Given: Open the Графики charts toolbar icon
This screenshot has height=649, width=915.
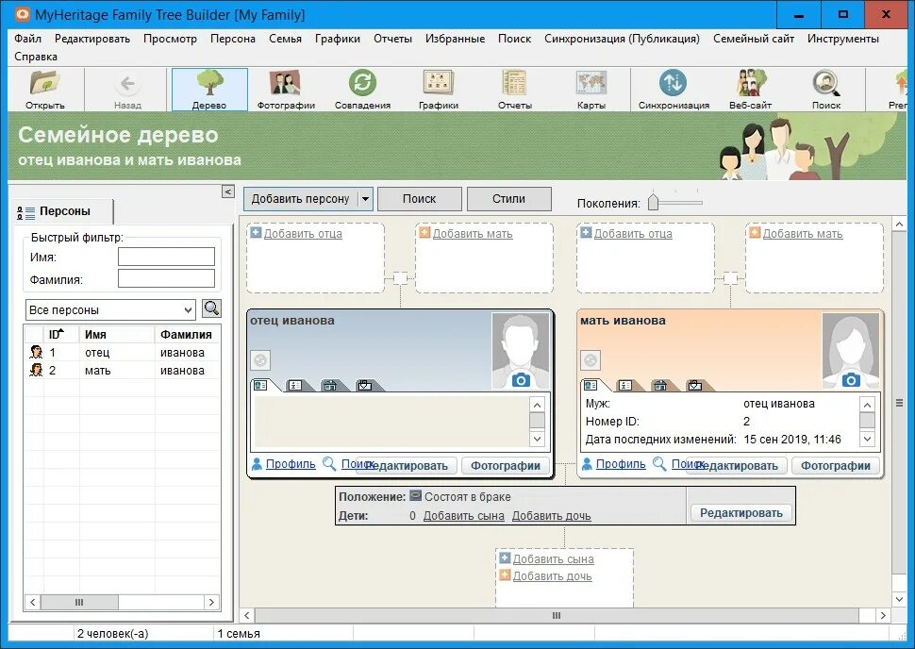Looking at the screenshot, I should pyautogui.click(x=439, y=90).
